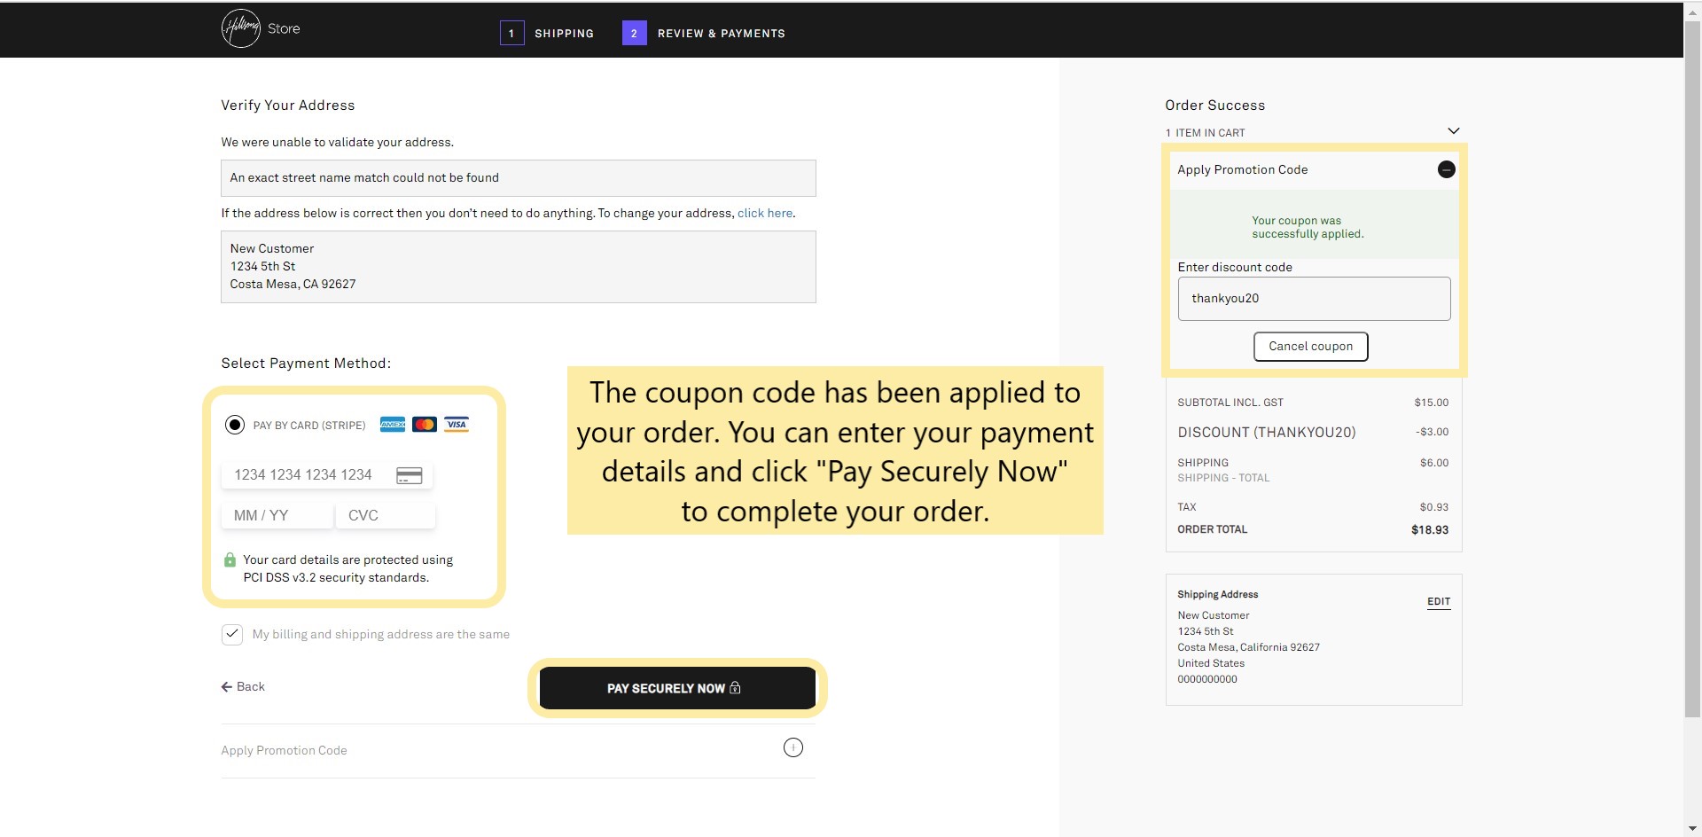Viewport: 1702px width, 837px height.
Task: Click the Mastercard icon
Action: coord(425,425)
